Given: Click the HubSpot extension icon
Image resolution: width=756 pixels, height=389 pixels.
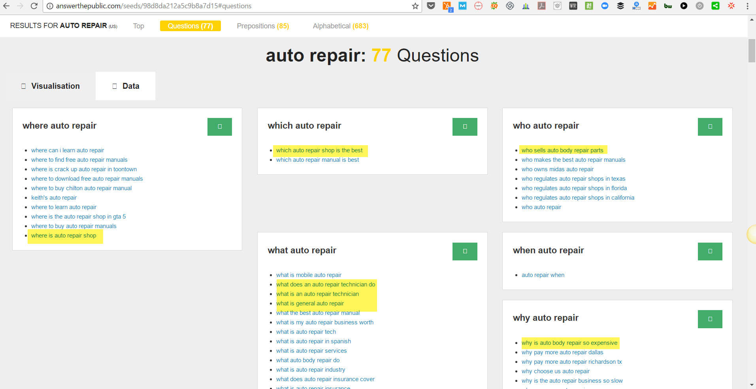Looking at the screenshot, I should coord(447,6).
